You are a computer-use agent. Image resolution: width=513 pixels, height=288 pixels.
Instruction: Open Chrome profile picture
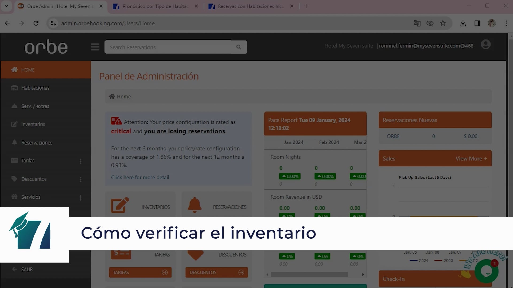[492, 23]
